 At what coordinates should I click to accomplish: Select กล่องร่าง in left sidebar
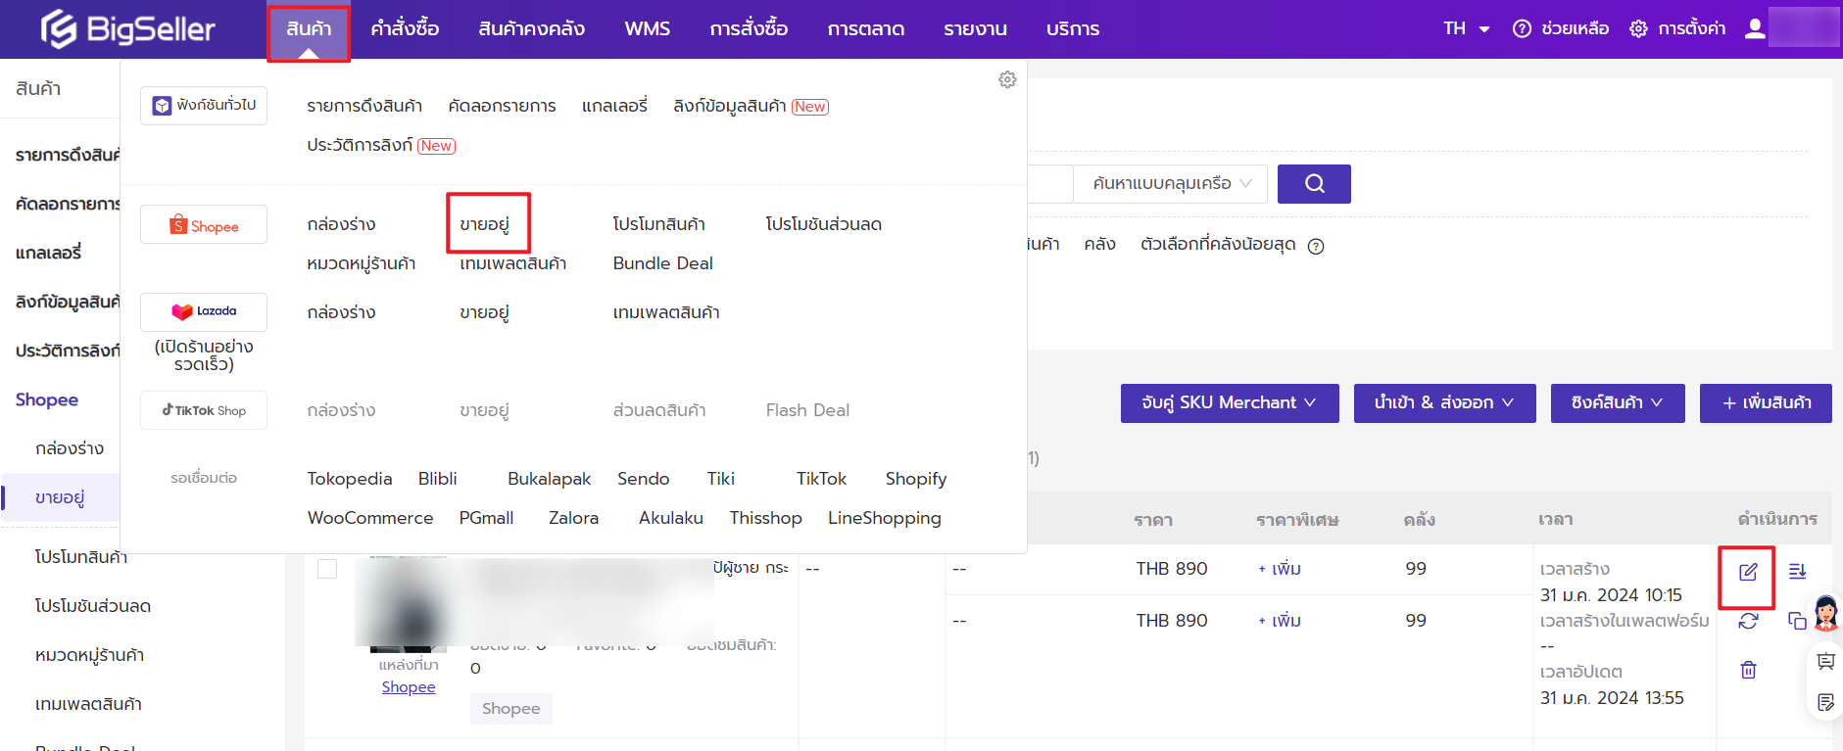[x=70, y=448]
